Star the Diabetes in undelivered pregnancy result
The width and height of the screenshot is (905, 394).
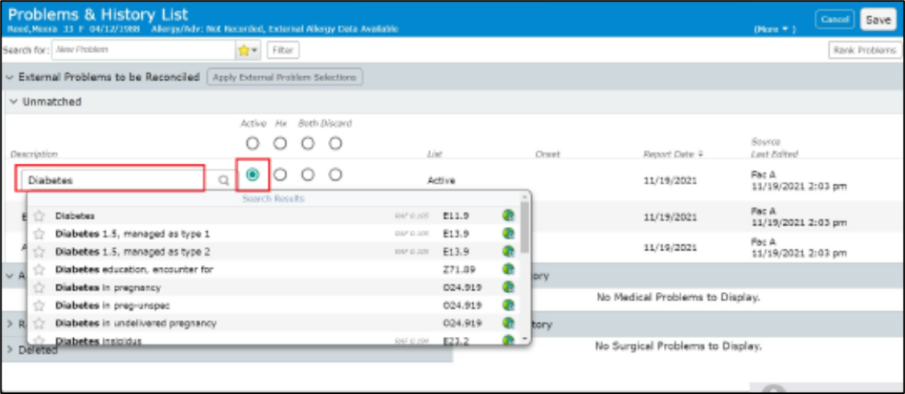pos(39,323)
